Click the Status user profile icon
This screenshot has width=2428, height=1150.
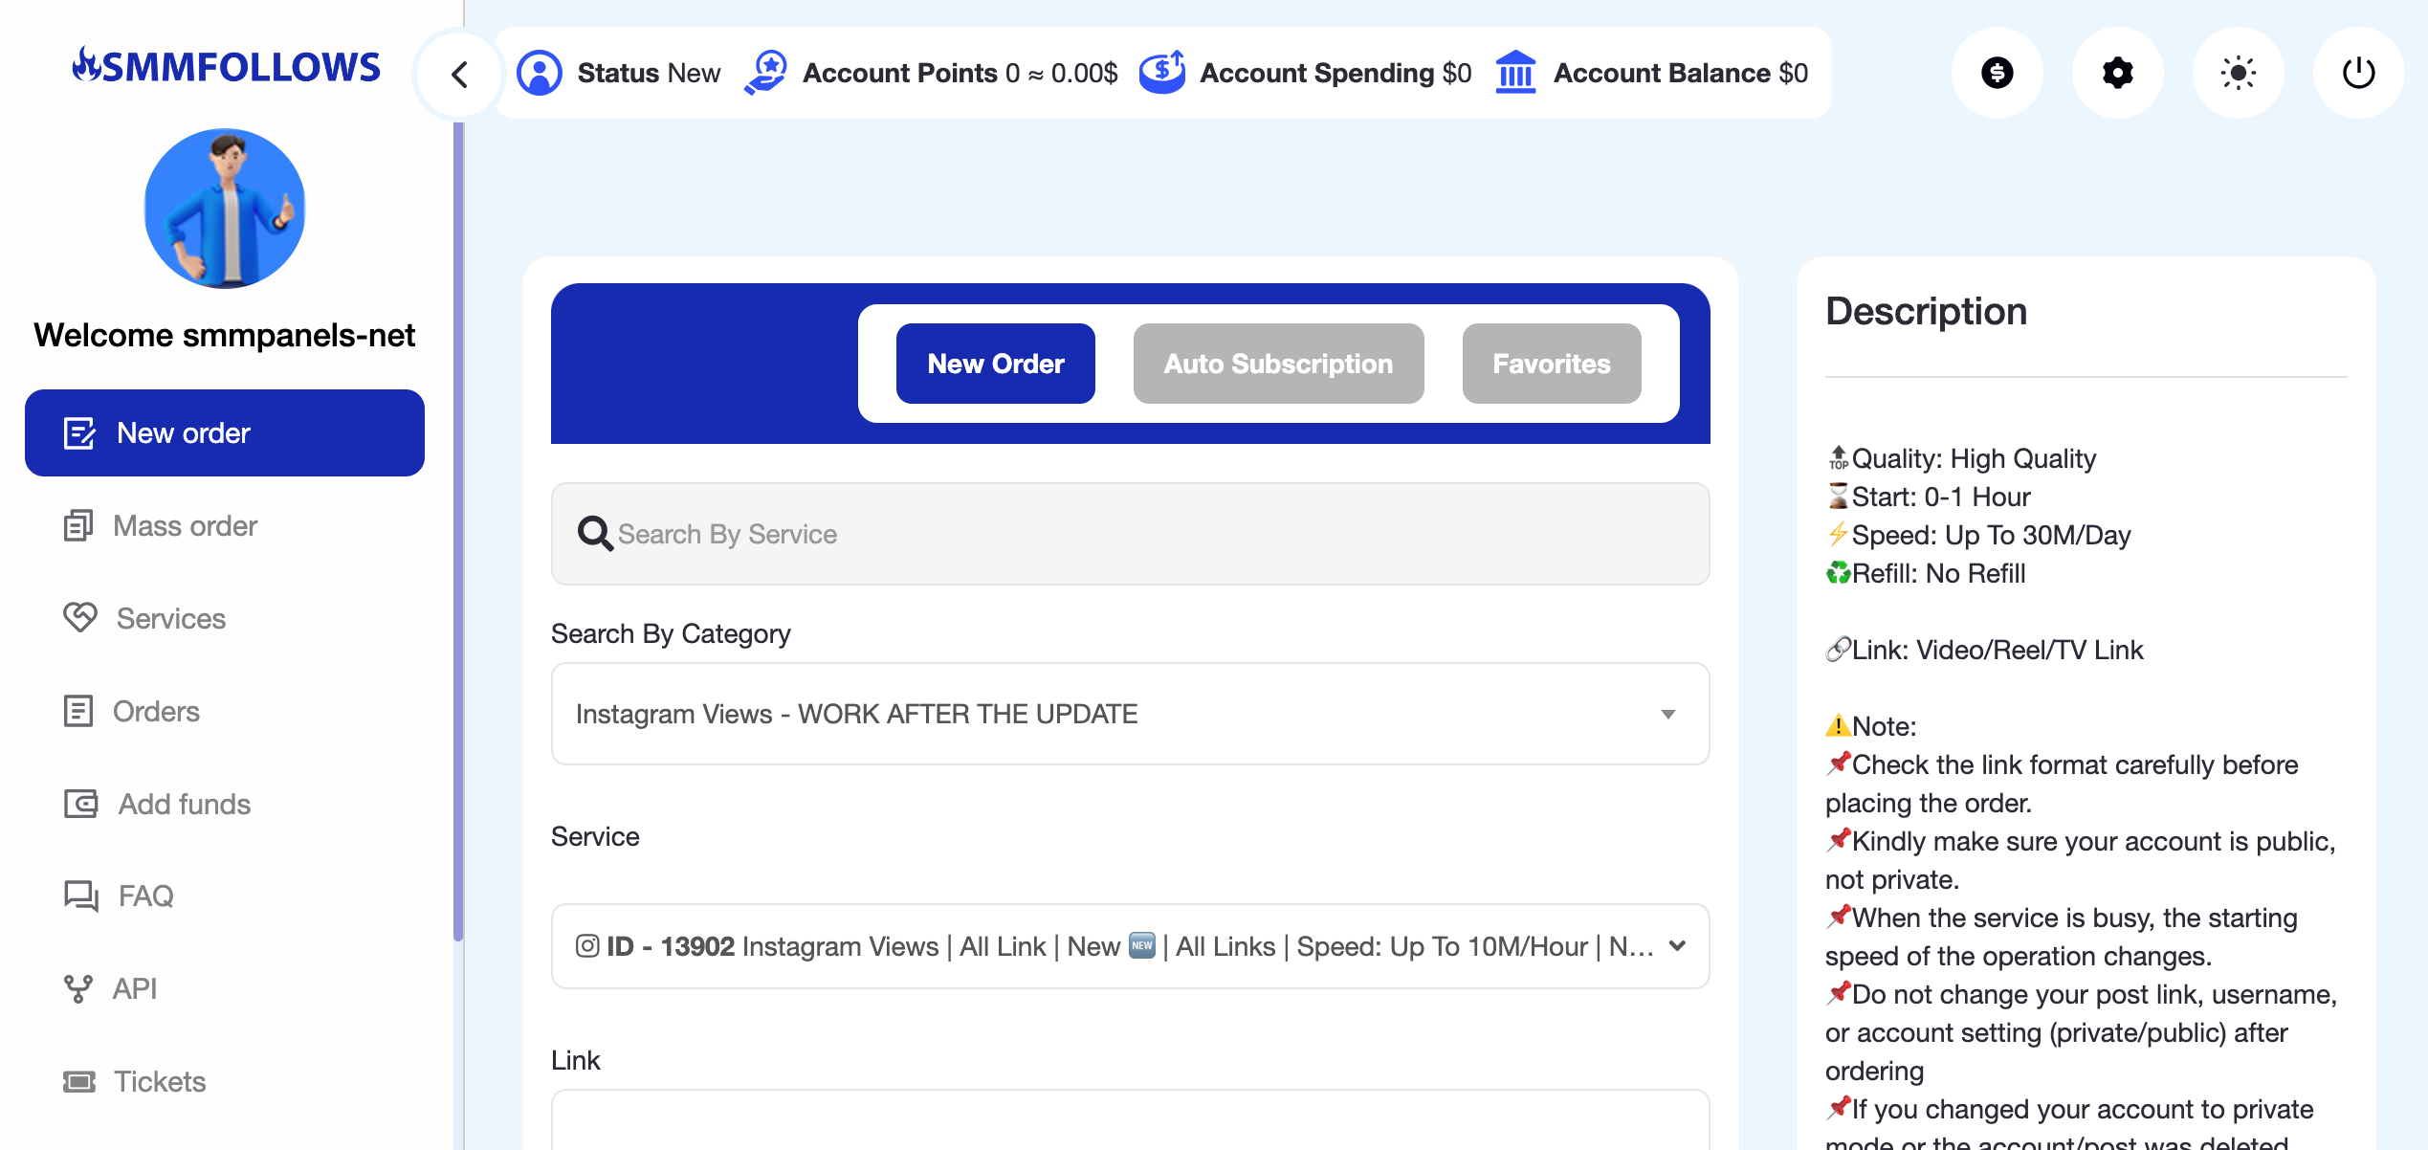pyautogui.click(x=540, y=73)
